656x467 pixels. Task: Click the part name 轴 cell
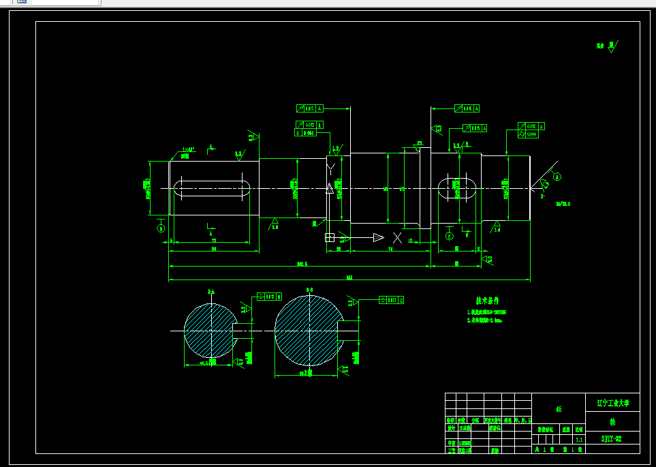coord(612,422)
